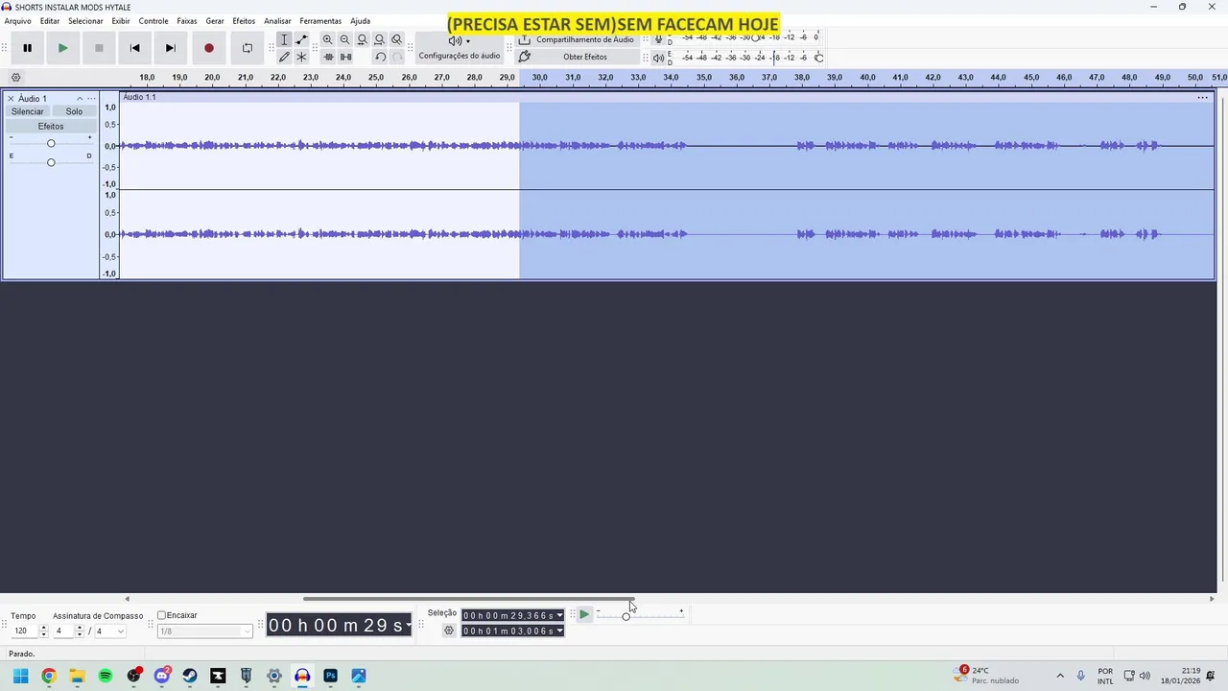Open the Faixas menu
1228x691 pixels.
[187, 21]
